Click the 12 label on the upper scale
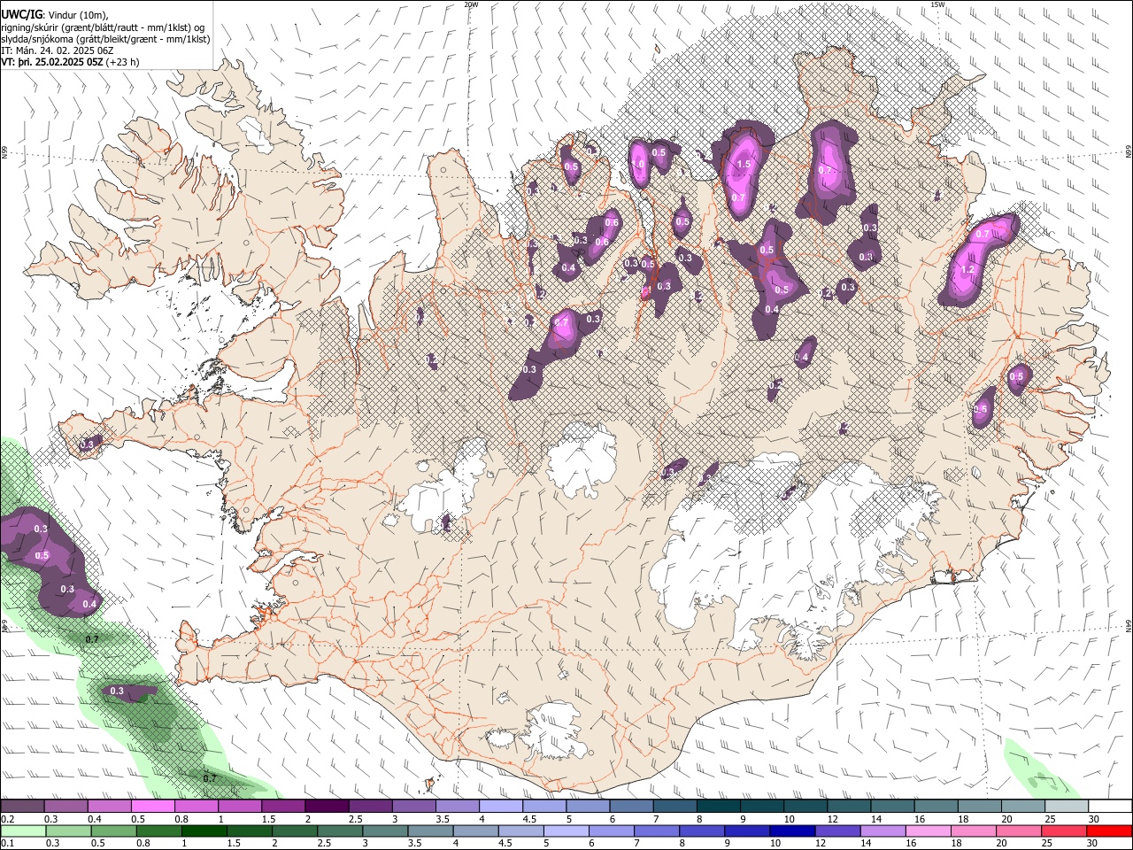 [x=832, y=819]
